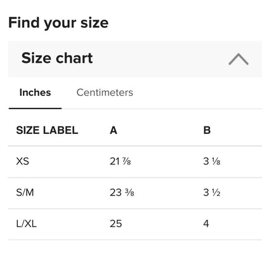Click the Find your size heading
264x264 pixels.
pyautogui.click(x=58, y=23)
